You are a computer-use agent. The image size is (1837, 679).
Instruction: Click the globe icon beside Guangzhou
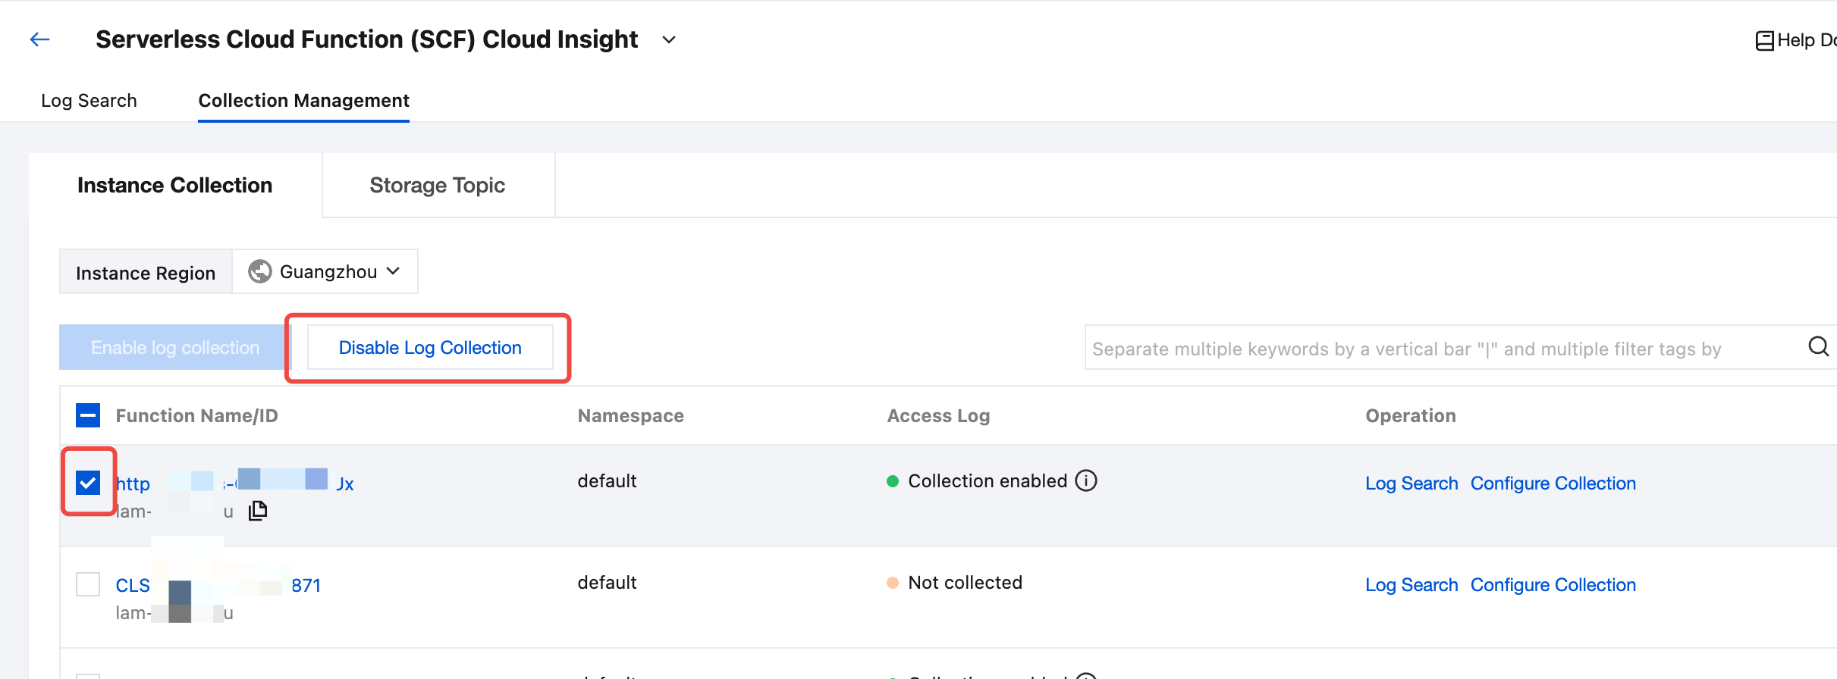pos(260,271)
